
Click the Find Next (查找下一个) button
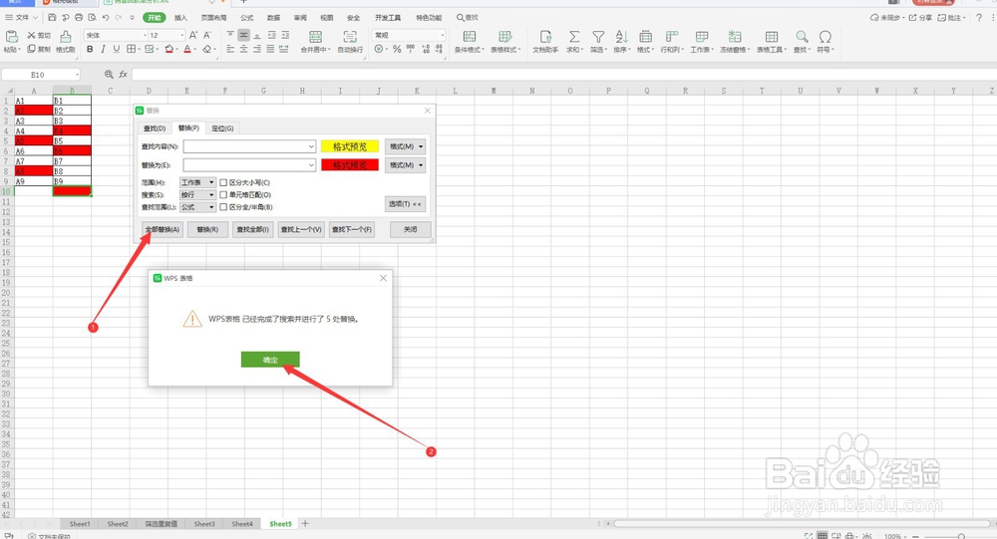pyautogui.click(x=352, y=229)
